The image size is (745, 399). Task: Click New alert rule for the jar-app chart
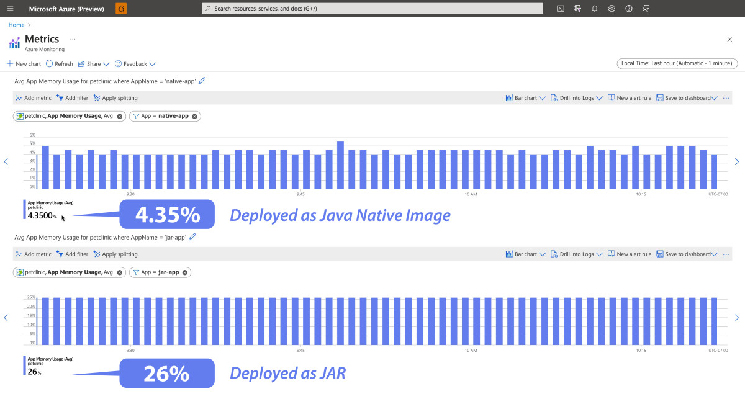pyautogui.click(x=630, y=254)
